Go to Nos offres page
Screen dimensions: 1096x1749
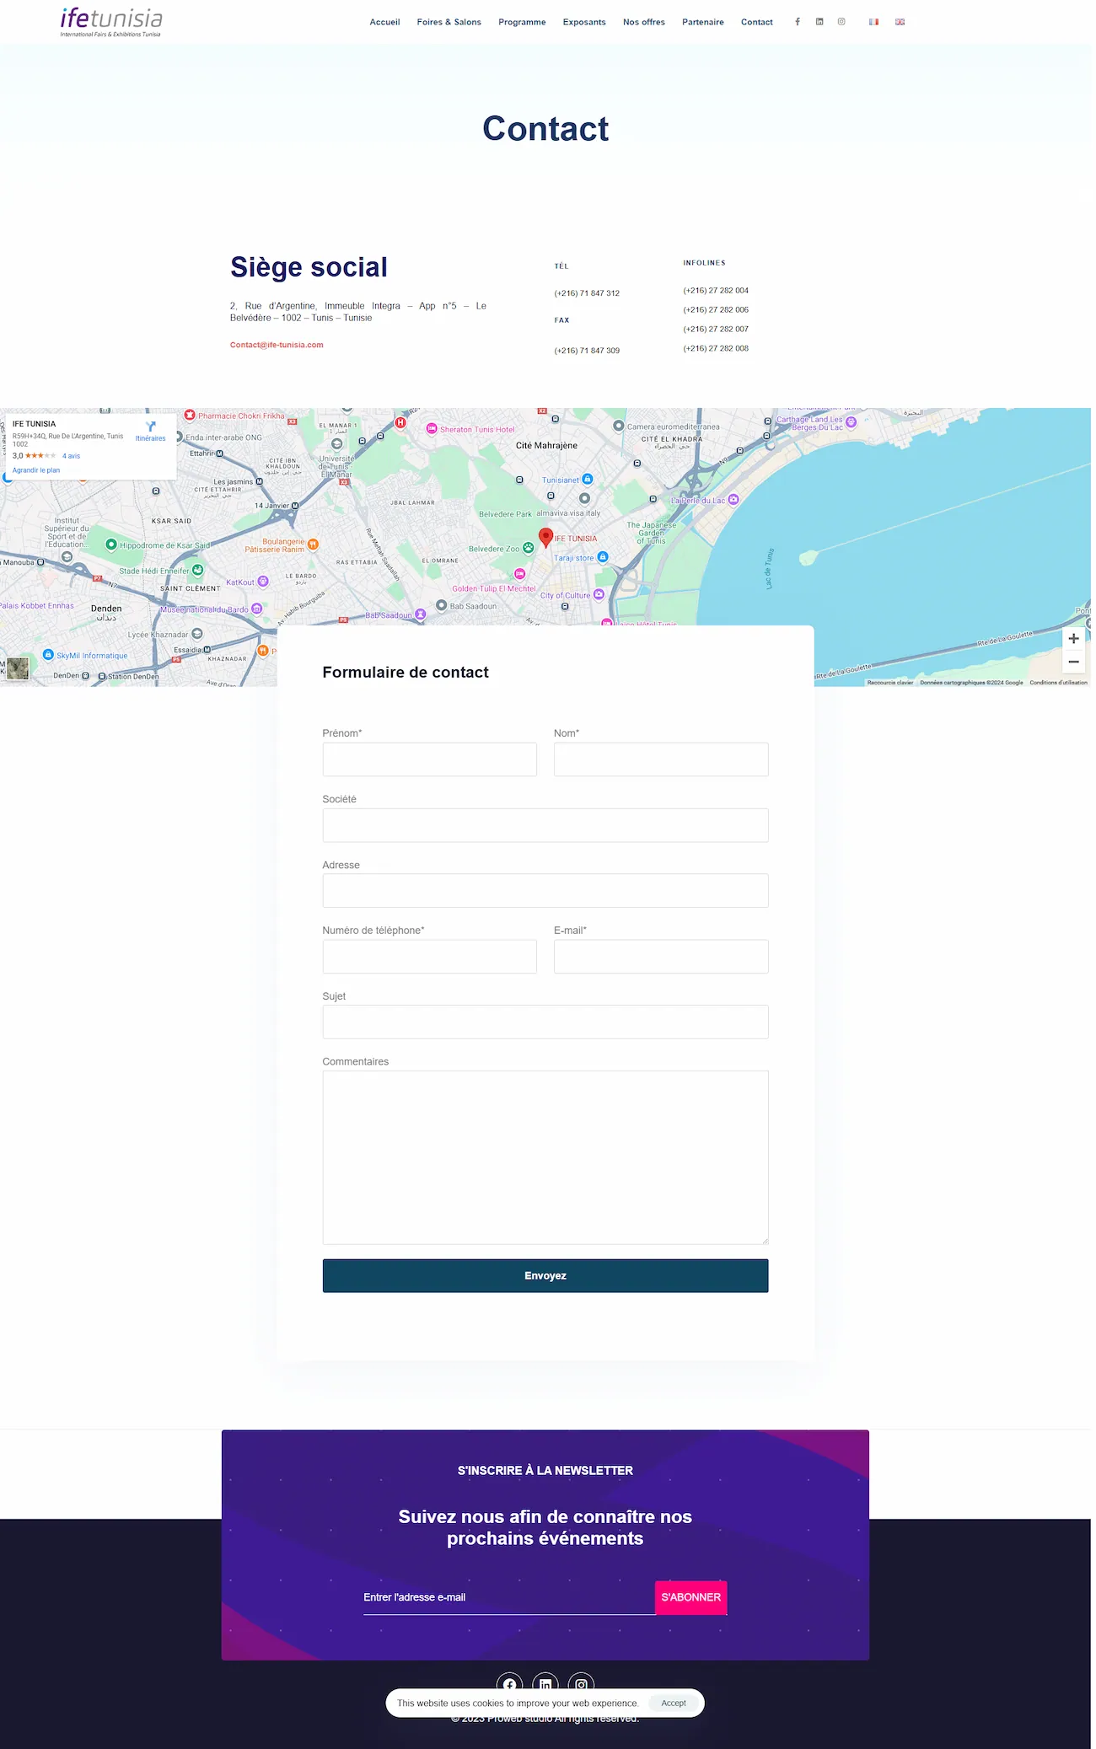click(643, 22)
